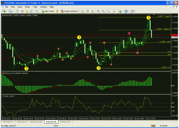The height and width of the screenshot is (128, 179).
Task: Click the chart tabs scroll-right arrow
Action: click(176, 122)
